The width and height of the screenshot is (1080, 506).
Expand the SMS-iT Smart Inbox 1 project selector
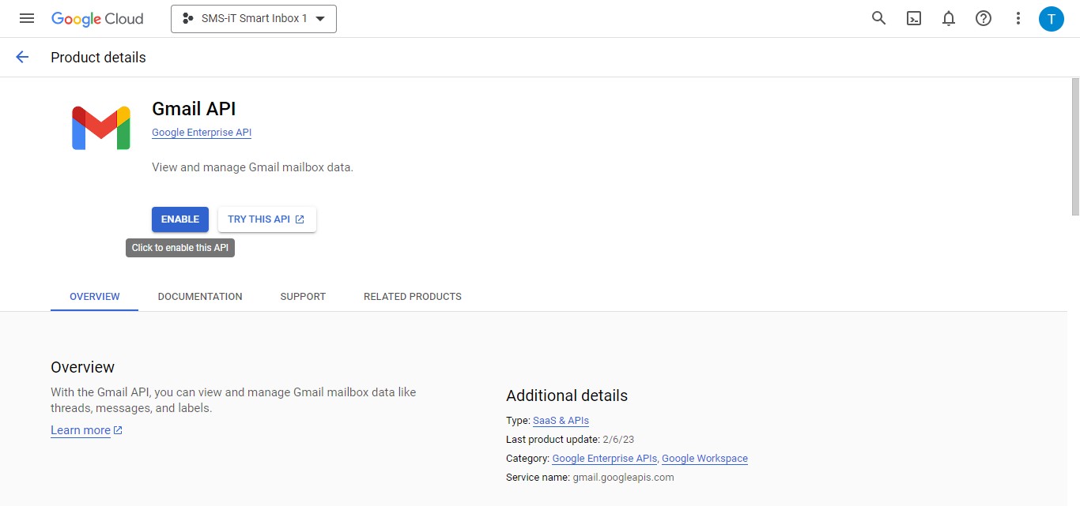(254, 19)
